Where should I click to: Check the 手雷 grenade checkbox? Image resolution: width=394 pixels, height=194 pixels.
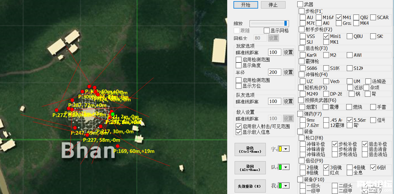(373, 107)
